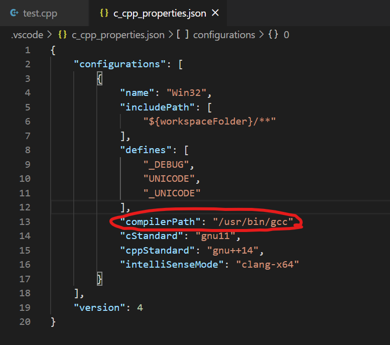Viewport: 390px width, 345px height.
Task: Click the object braces icon before 0
Action: point(274,35)
